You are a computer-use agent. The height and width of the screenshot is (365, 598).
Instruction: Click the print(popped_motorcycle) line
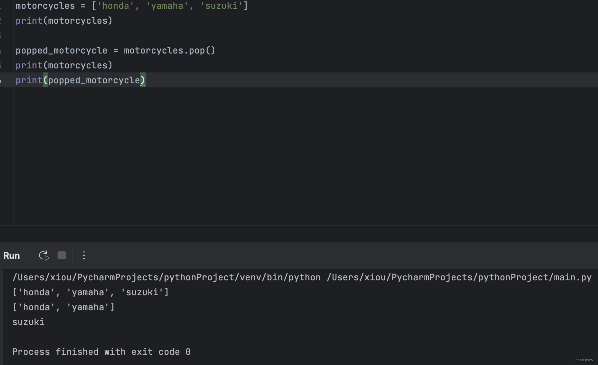point(81,80)
